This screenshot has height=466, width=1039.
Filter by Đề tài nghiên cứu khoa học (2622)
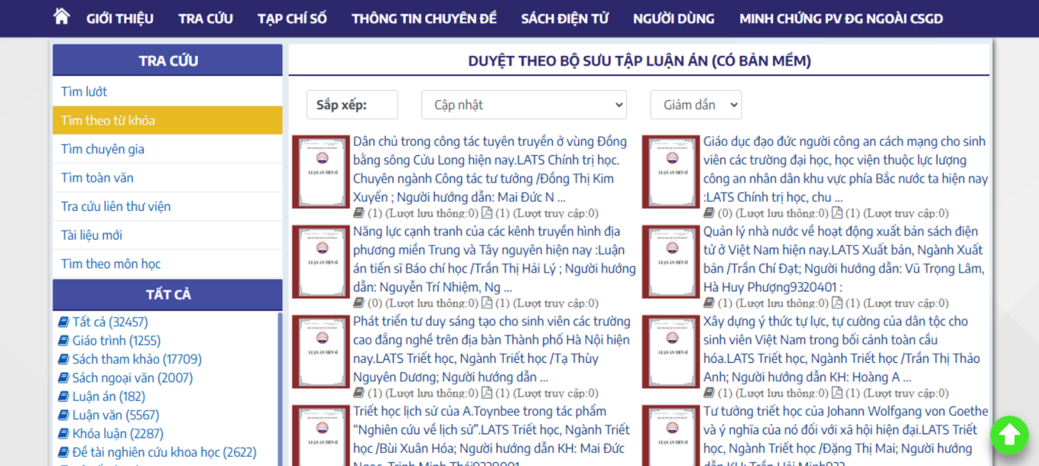click(x=164, y=452)
